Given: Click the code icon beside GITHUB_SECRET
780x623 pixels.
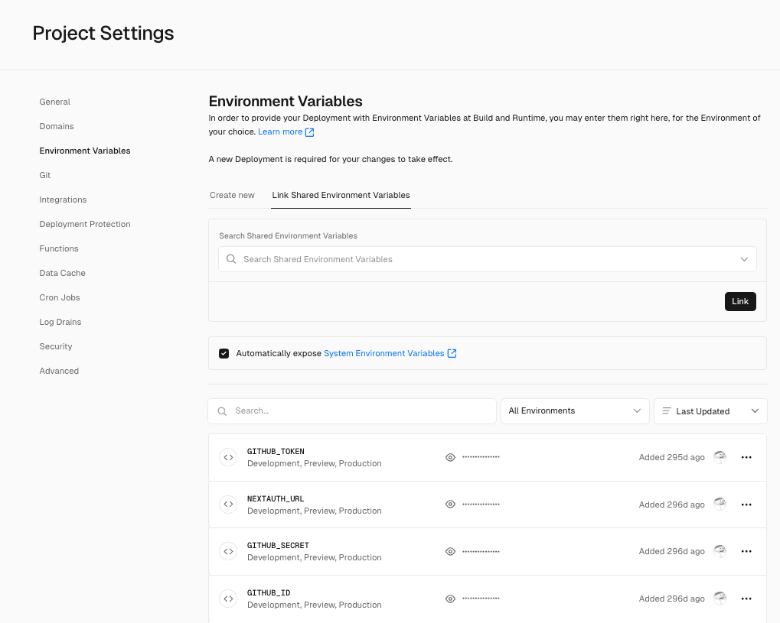Looking at the screenshot, I should (228, 551).
